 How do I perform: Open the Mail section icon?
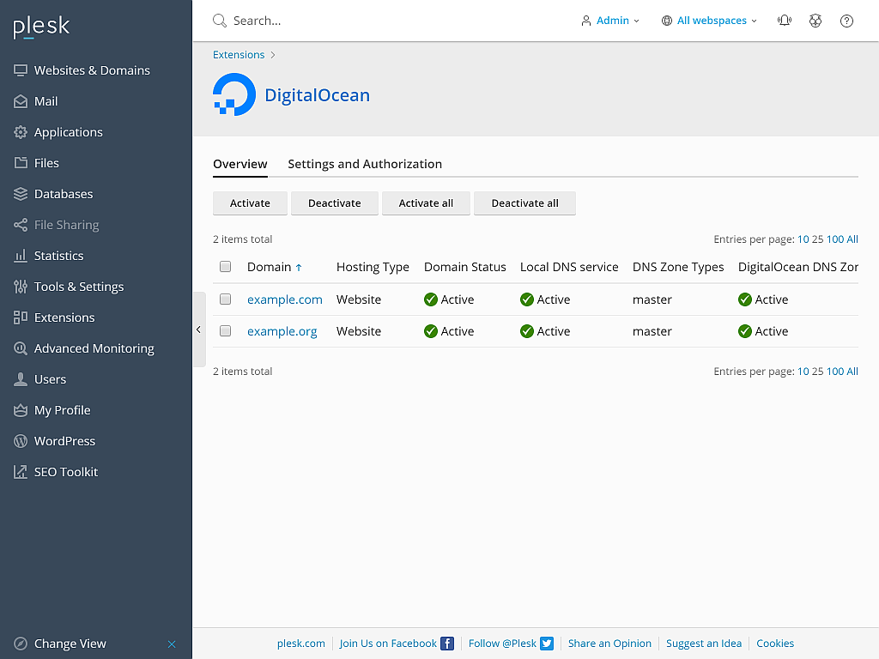pos(21,101)
